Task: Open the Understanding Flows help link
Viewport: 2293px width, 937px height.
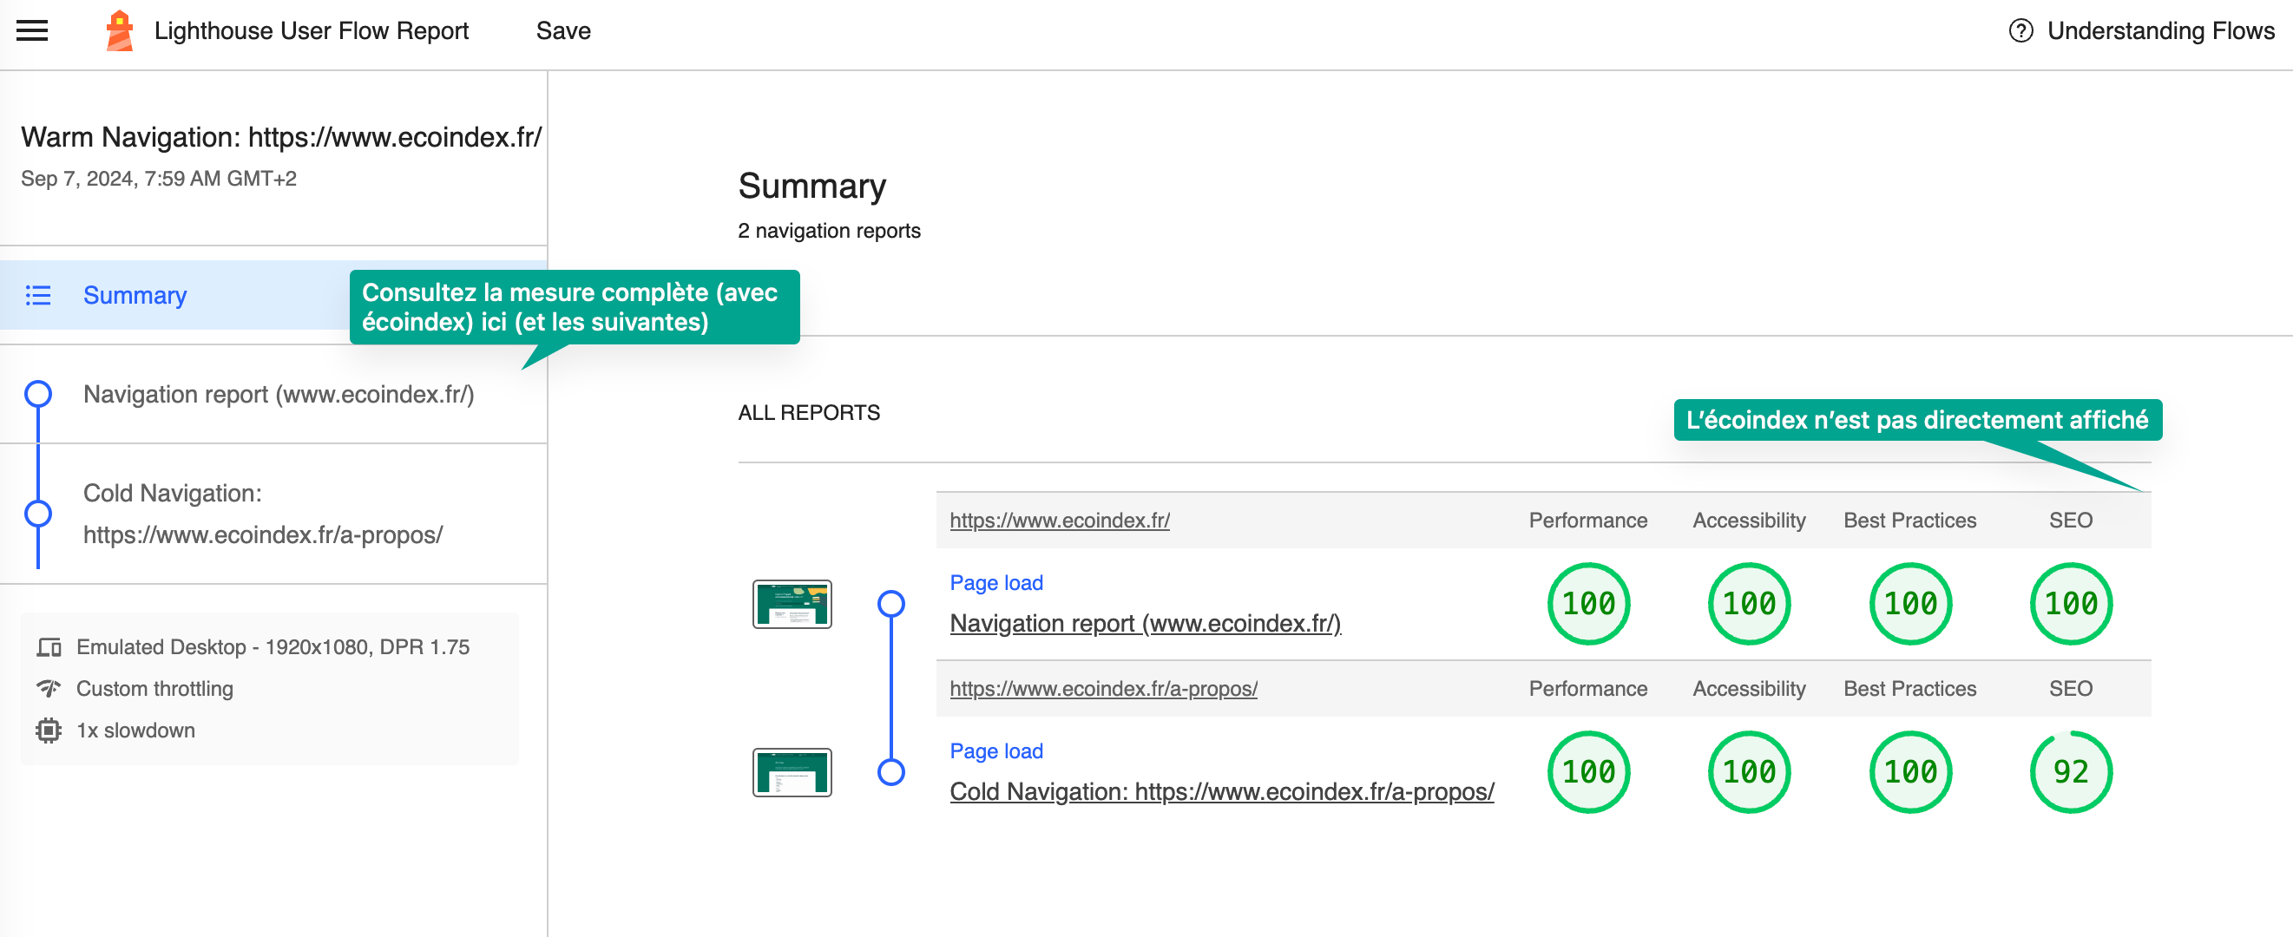Action: tap(2141, 30)
